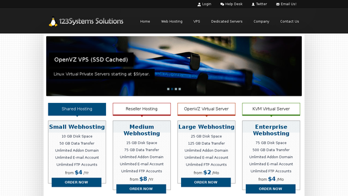Switch to the OpenVZ Virtual Server tab

coord(206,109)
